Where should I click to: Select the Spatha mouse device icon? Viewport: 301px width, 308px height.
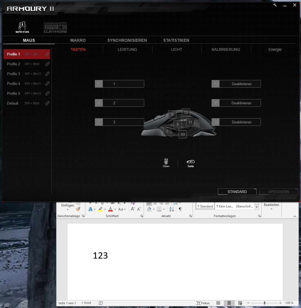pyautogui.click(x=22, y=27)
